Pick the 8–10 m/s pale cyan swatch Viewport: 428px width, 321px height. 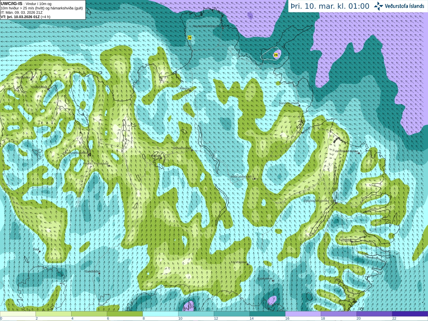[x=160, y=314]
